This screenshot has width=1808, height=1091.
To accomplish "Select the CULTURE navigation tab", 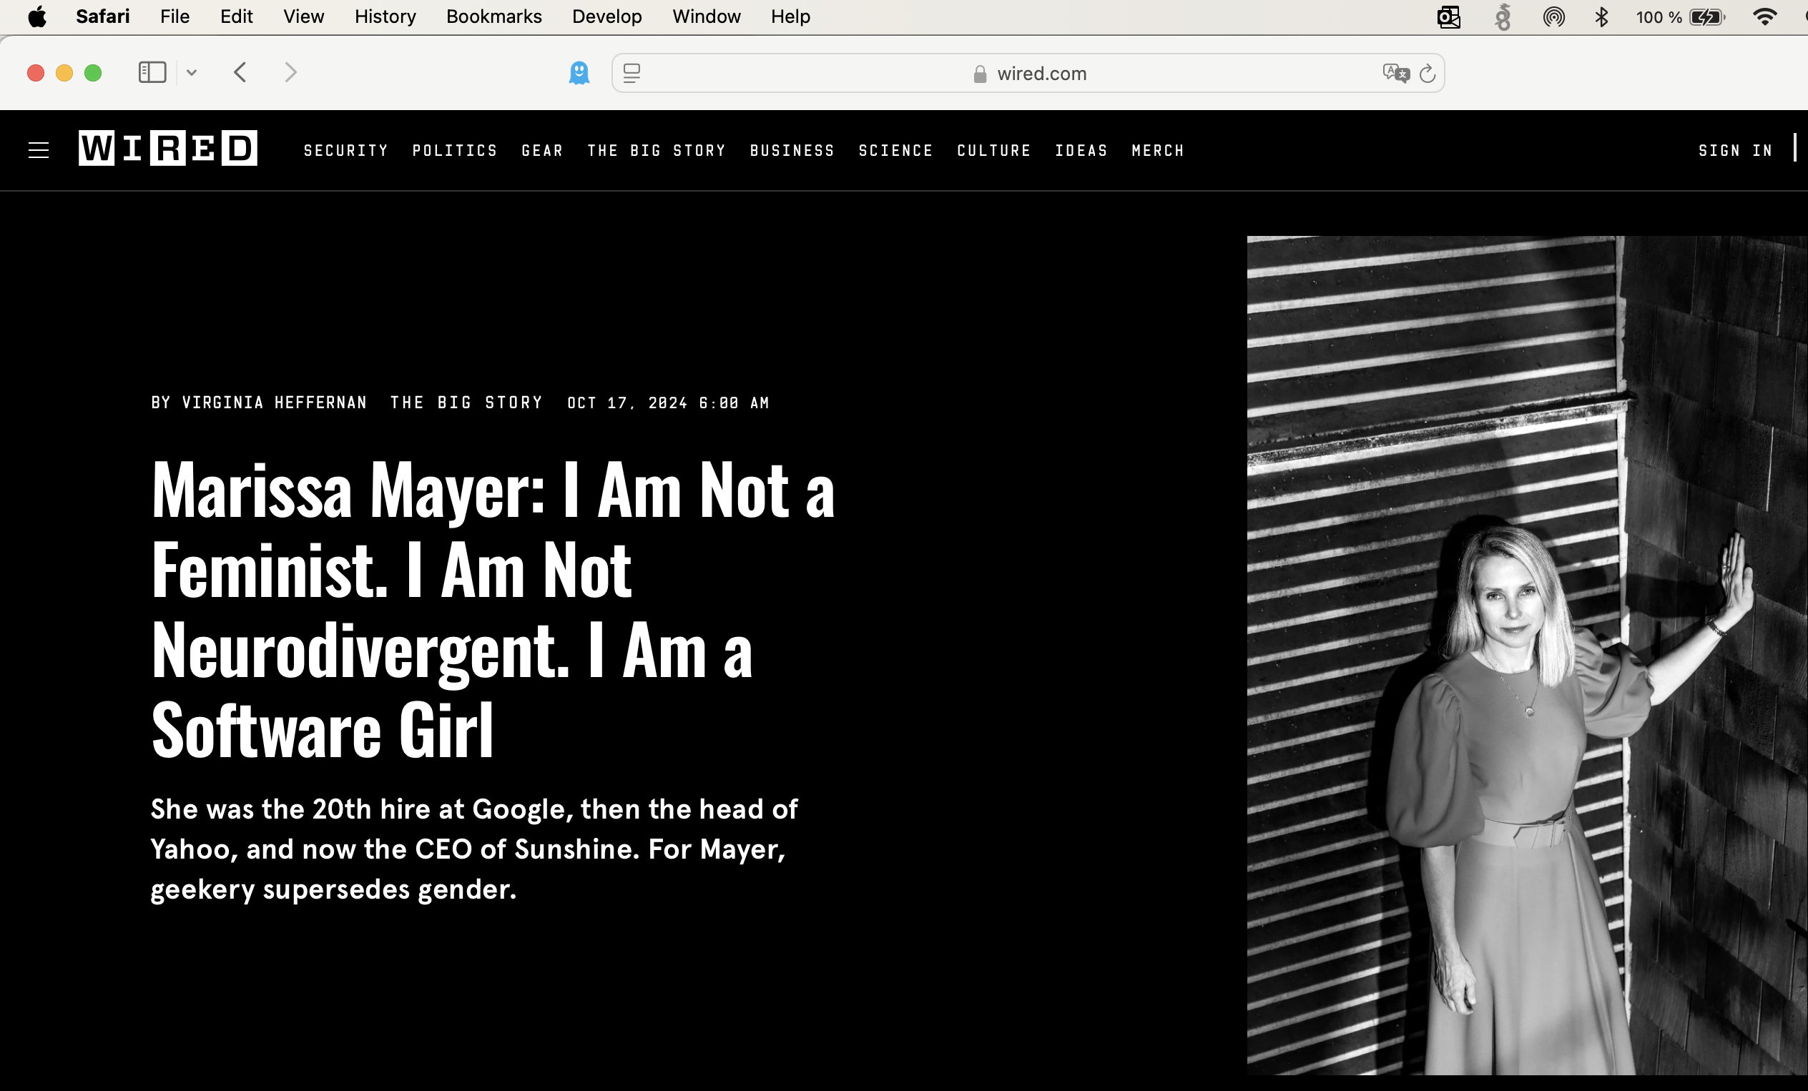I will pos(993,150).
